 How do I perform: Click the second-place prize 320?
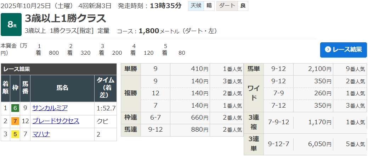click(85, 53)
